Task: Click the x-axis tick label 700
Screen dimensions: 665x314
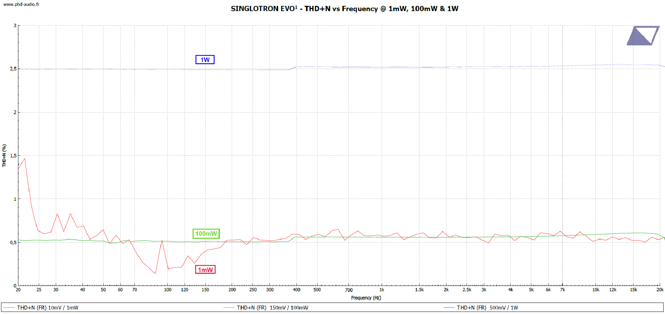Action: (x=349, y=290)
